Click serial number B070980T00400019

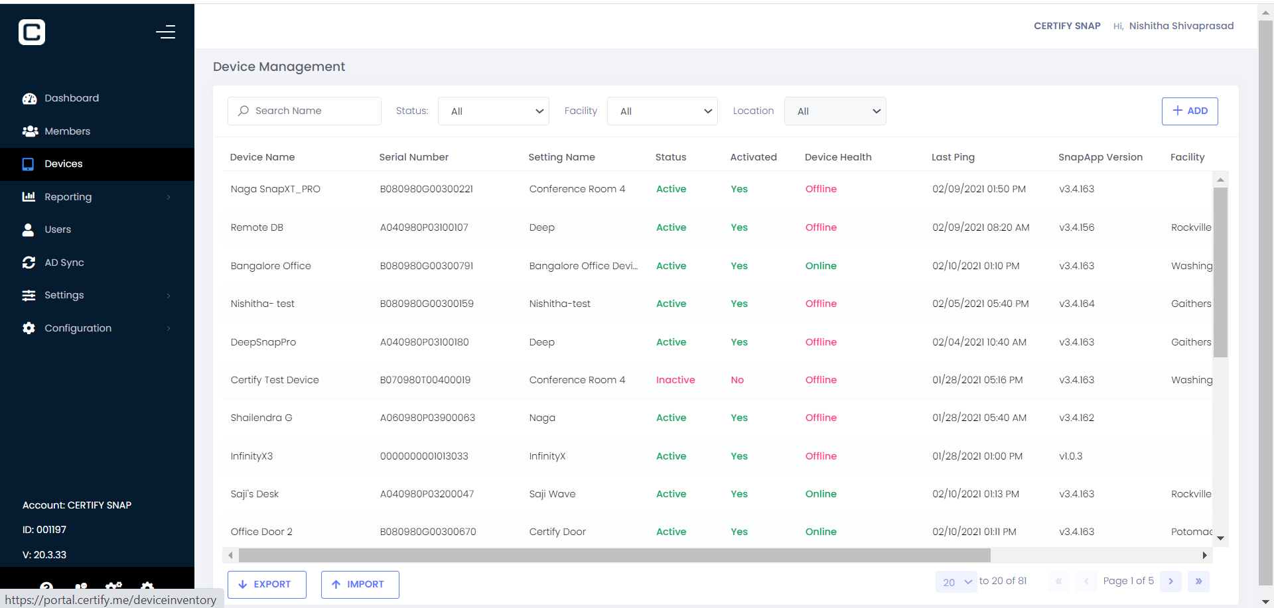(425, 380)
